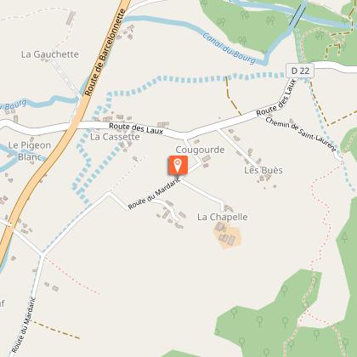The height and width of the screenshot is (357, 357).
Task: Click the Cougourde place label
Action: [x=200, y=150]
